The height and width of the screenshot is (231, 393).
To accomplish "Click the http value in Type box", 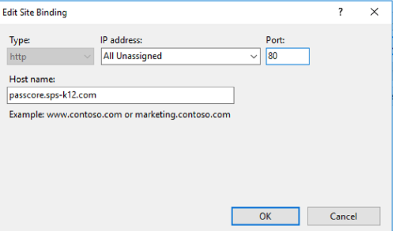I will click(x=19, y=56).
